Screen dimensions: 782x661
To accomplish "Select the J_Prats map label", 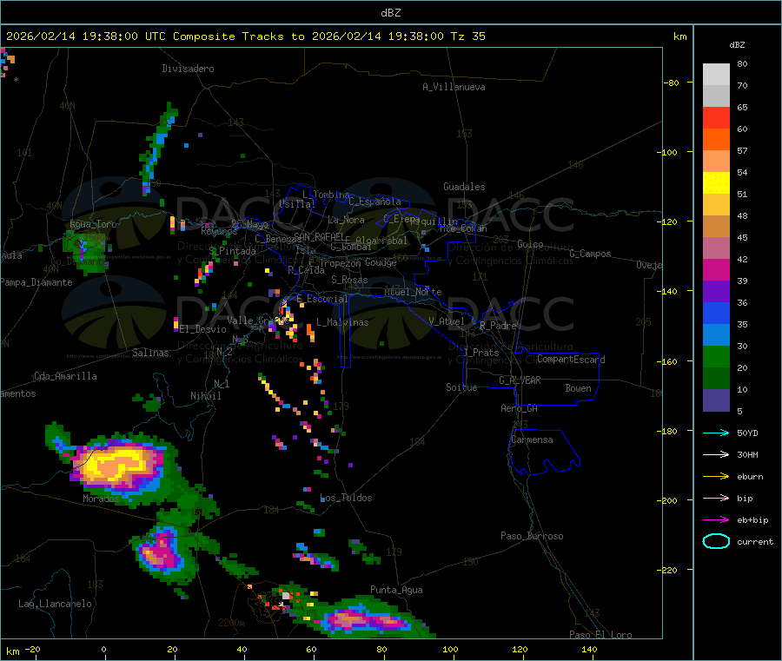I will pyautogui.click(x=481, y=353).
